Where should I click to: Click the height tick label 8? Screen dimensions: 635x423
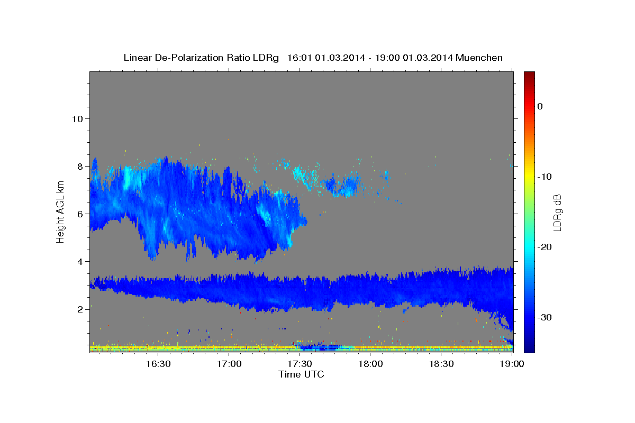pyautogui.click(x=80, y=166)
